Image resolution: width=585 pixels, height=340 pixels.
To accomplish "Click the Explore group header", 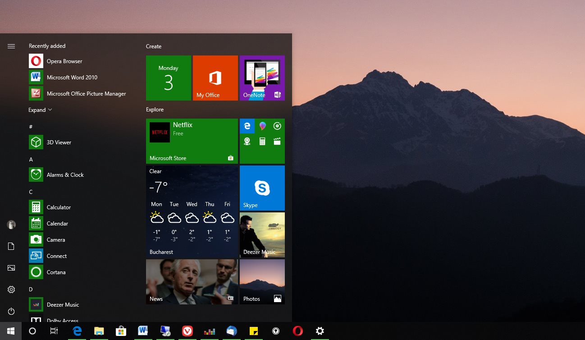I will pyautogui.click(x=155, y=110).
